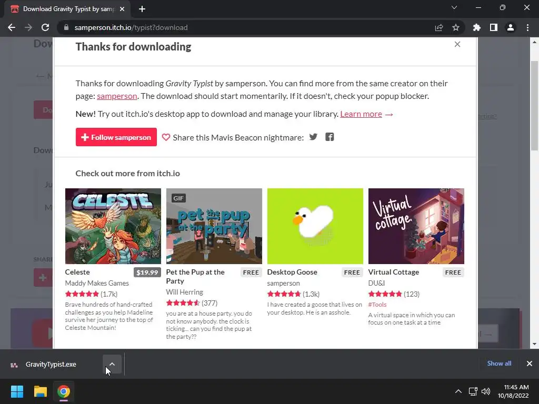The width and height of the screenshot is (539, 404).
Task: Open Virtual Cottage thumbnail
Action: [416, 226]
